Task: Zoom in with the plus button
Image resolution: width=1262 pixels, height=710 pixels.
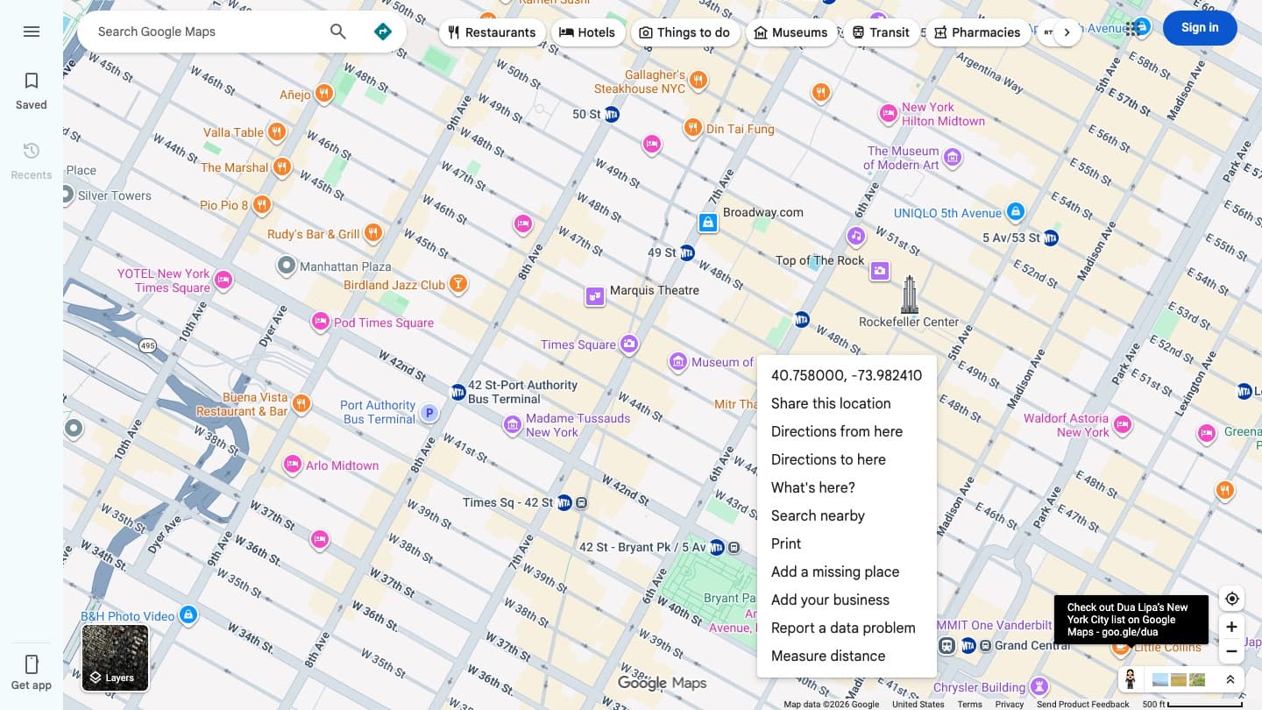Action: [x=1232, y=627]
